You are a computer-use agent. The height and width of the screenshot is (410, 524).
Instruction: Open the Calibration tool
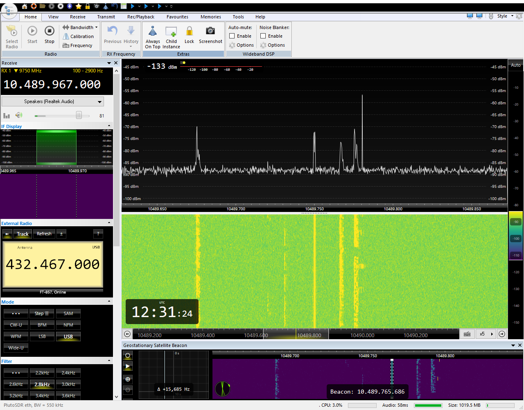coord(78,36)
